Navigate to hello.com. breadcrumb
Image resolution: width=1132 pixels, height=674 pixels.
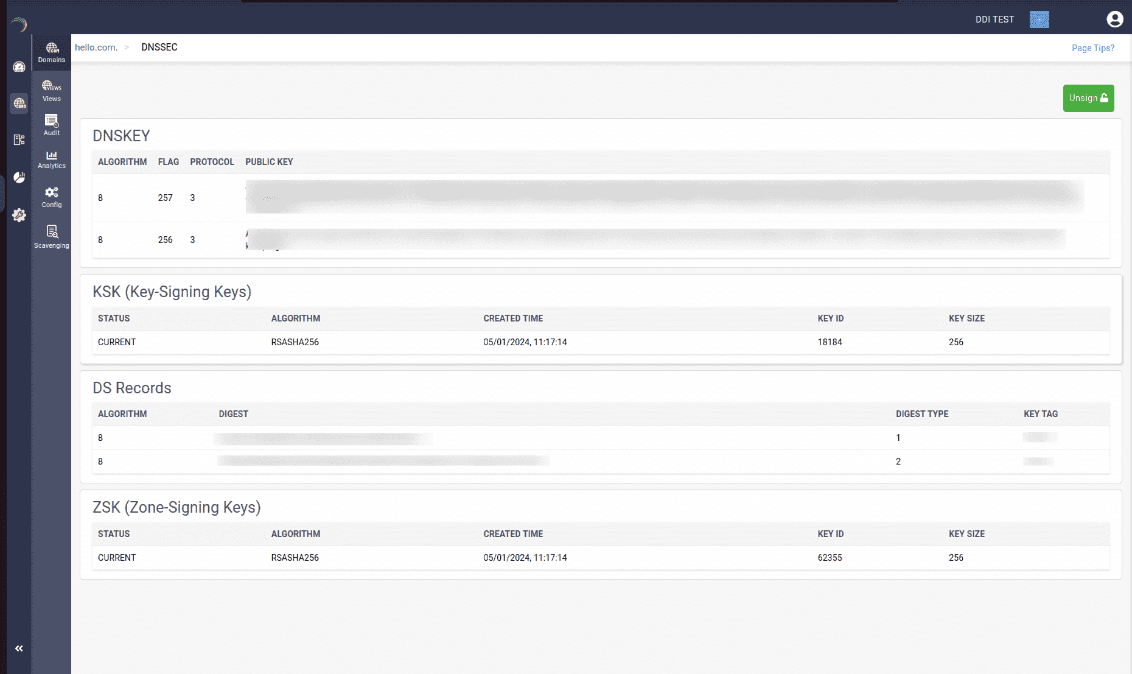[x=96, y=47]
